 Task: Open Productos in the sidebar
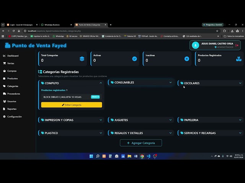click(x=10, y=79)
